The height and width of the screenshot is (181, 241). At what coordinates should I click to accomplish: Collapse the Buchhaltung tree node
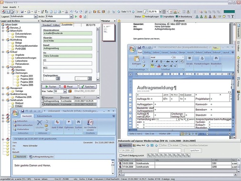[x=3, y=40]
